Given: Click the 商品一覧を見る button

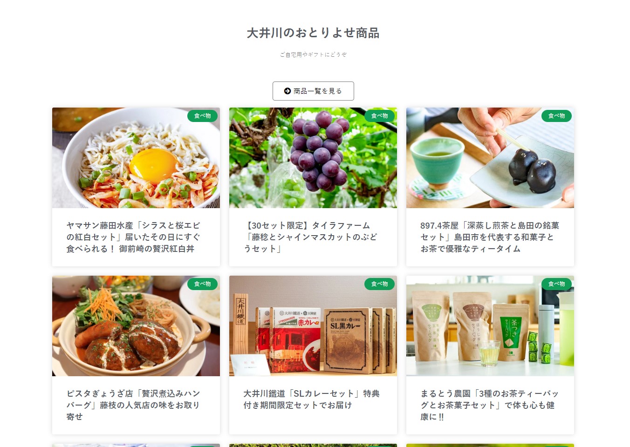Looking at the screenshot, I should point(313,91).
